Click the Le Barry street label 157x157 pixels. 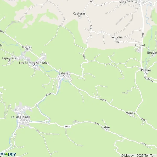point(149,79)
